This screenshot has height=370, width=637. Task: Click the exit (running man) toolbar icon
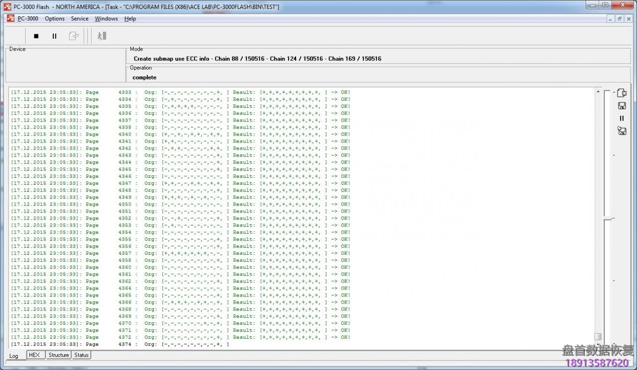[102, 36]
